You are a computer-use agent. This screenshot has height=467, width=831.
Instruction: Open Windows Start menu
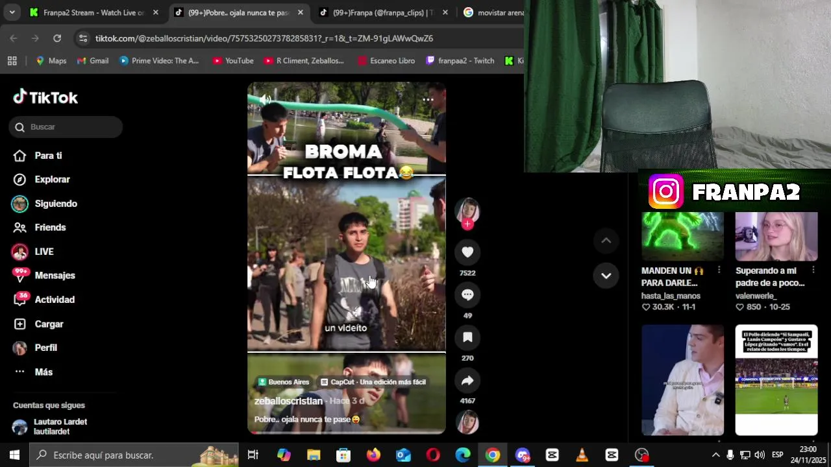tap(14, 455)
